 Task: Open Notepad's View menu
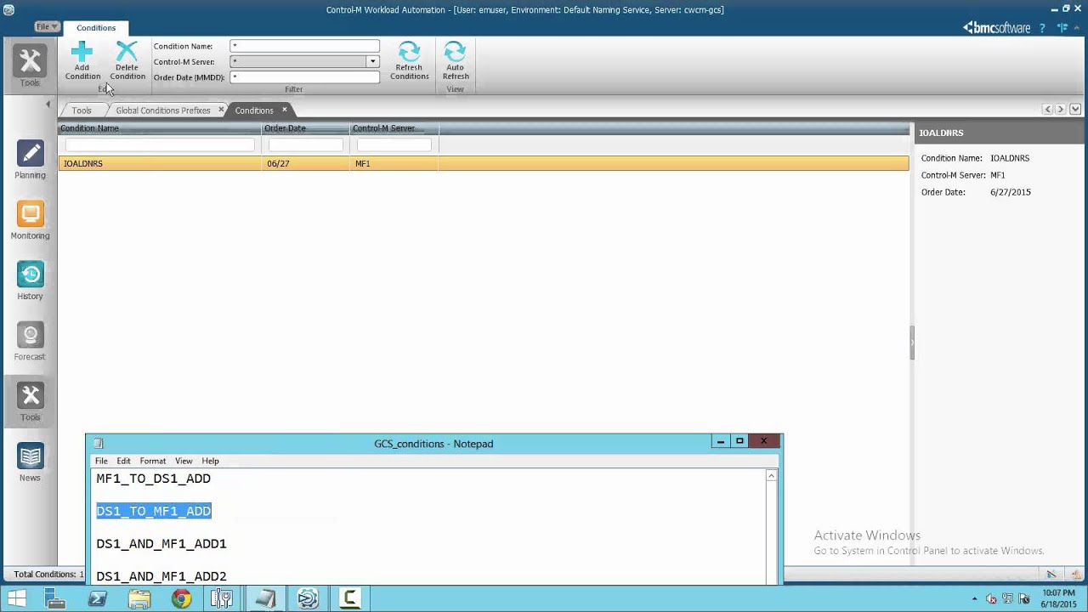[x=184, y=461]
